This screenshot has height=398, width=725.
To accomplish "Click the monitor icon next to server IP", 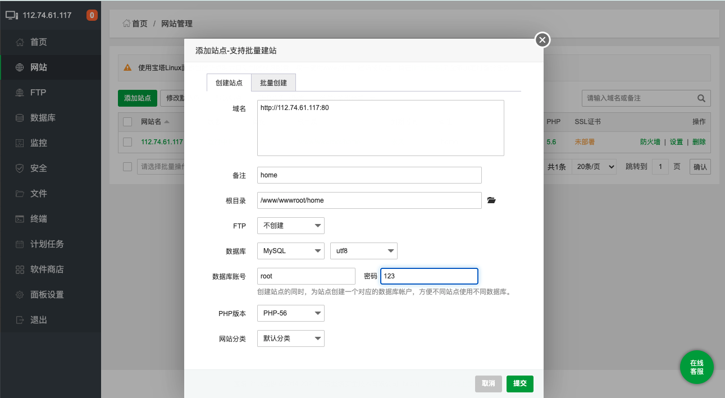I will coord(12,15).
